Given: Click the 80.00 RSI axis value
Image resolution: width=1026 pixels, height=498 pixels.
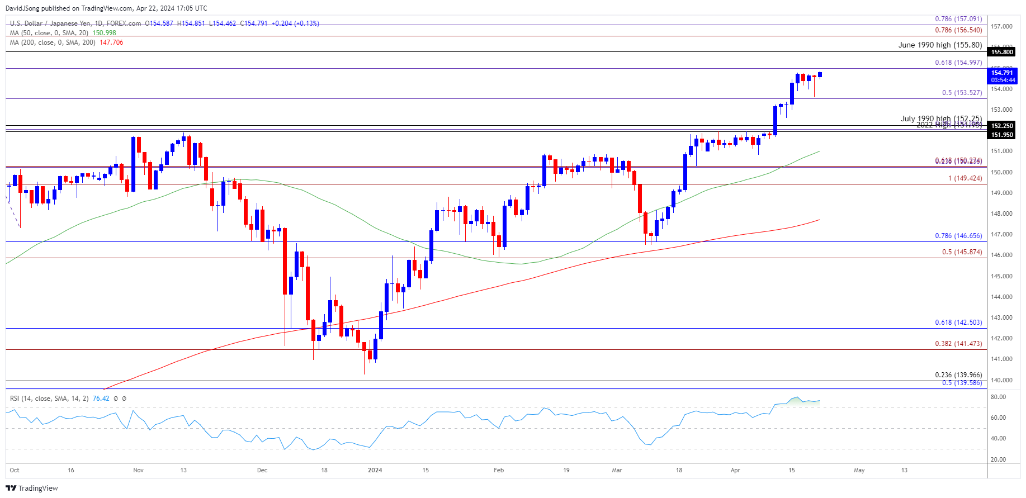Looking at the screenshot, I should [998, 397].
